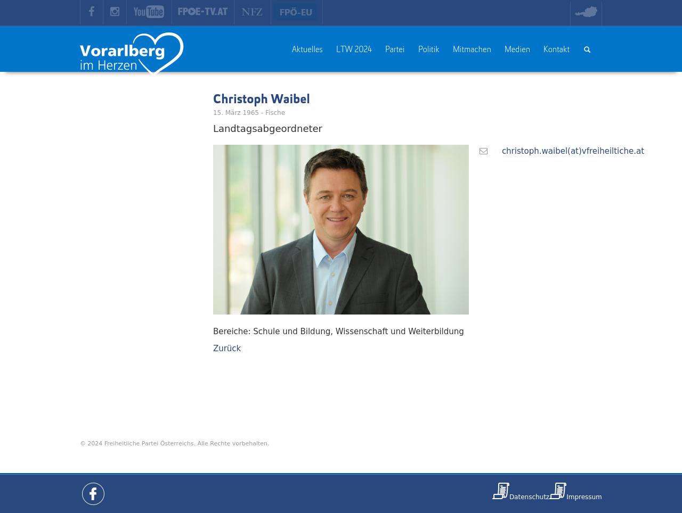Open the Instagram icon in the top bar

(x=115, y=12)
